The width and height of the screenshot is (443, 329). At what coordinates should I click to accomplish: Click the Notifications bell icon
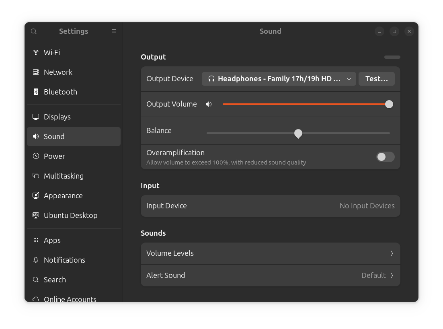(x=36, y=260)
